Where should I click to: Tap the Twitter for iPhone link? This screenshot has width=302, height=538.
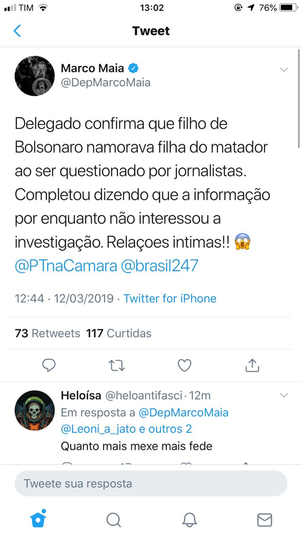tap(170, 298)
